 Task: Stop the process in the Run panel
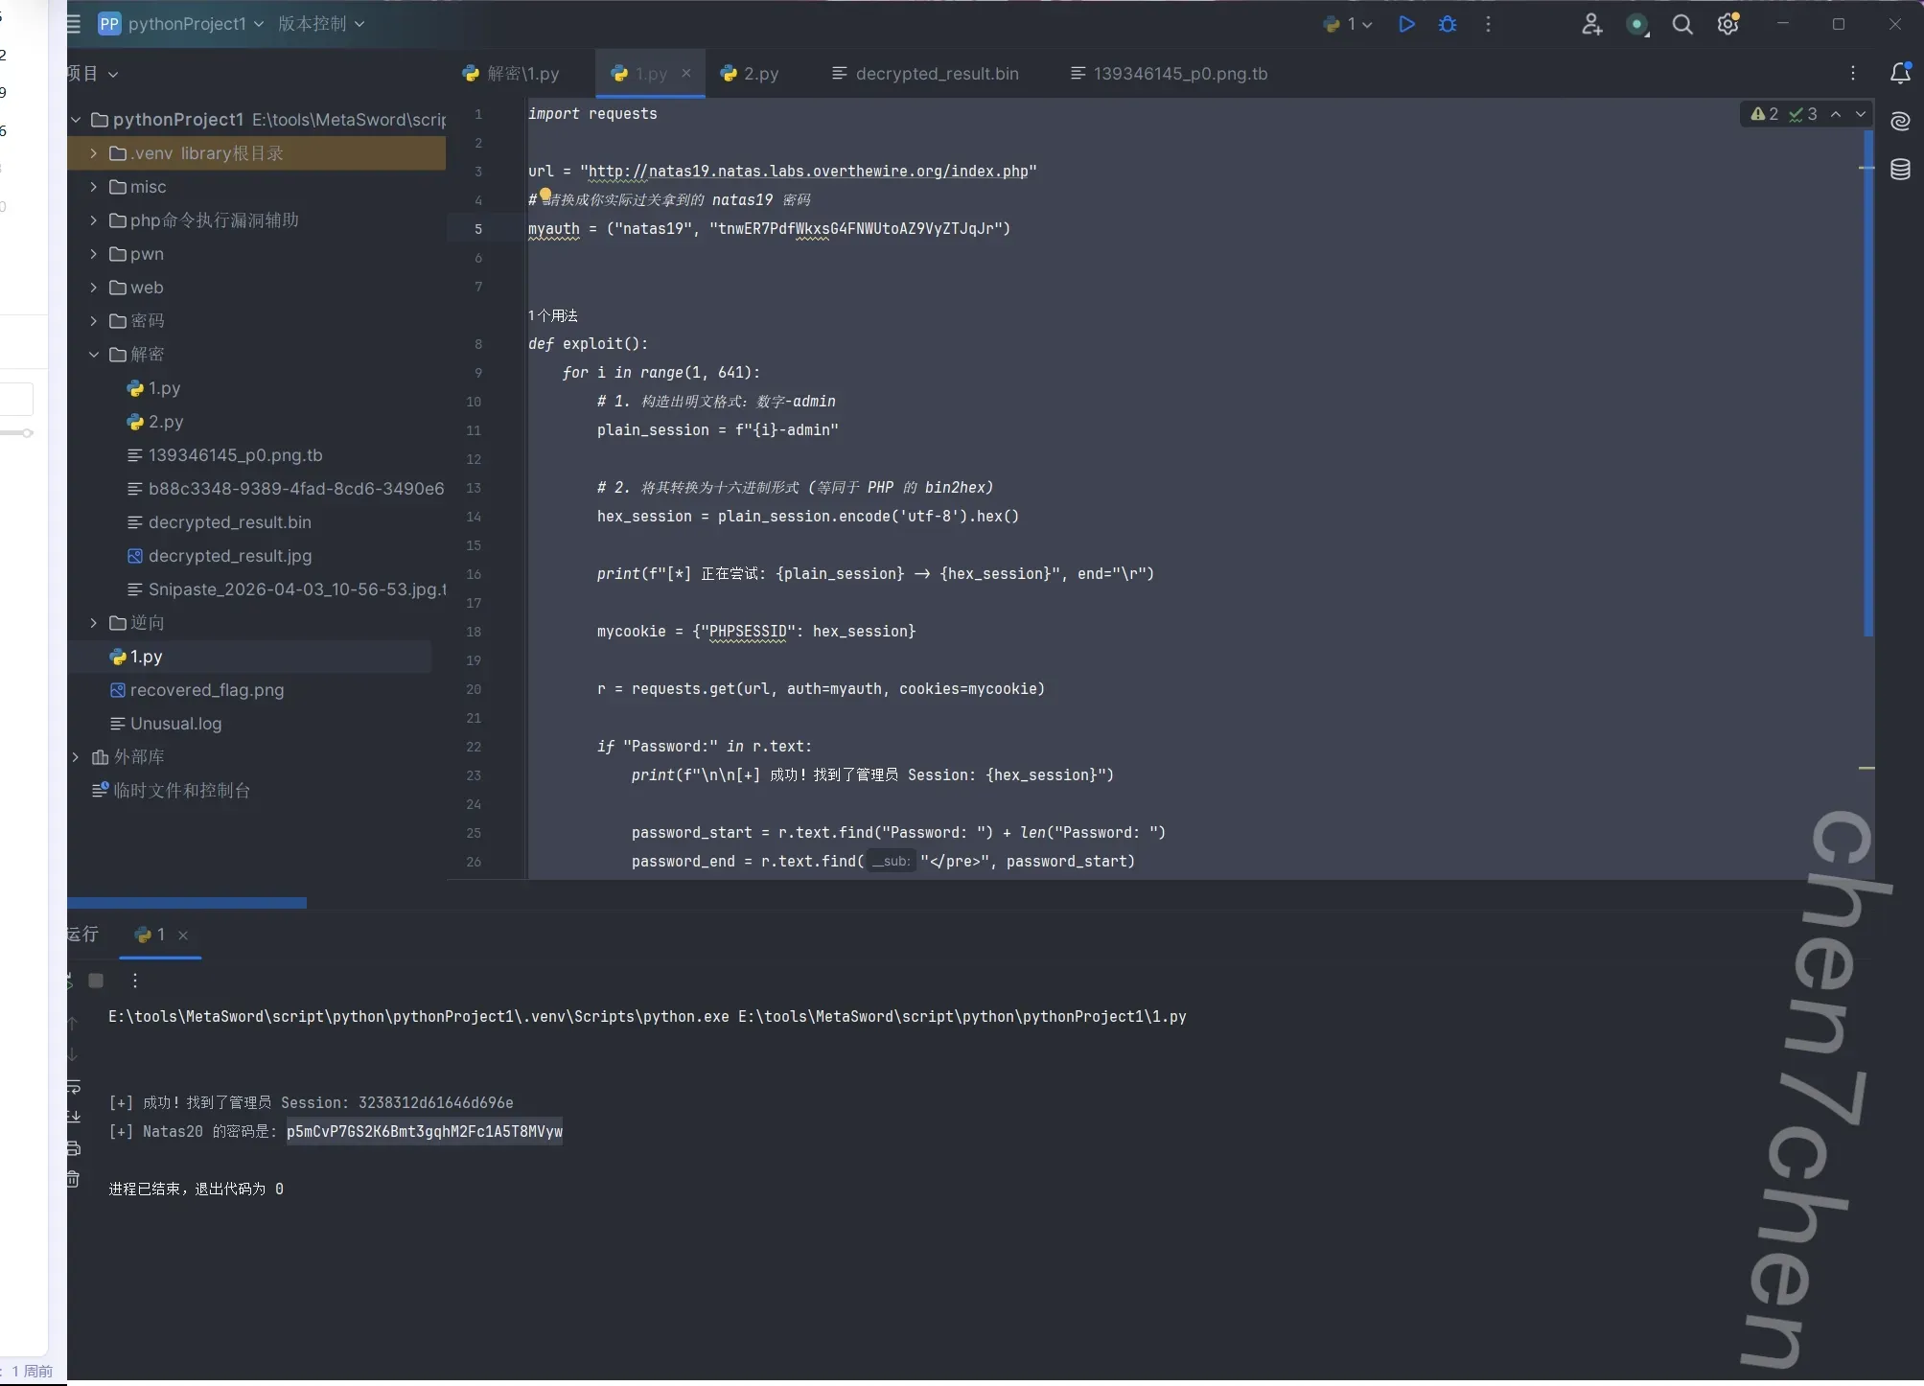click(96, 981)
